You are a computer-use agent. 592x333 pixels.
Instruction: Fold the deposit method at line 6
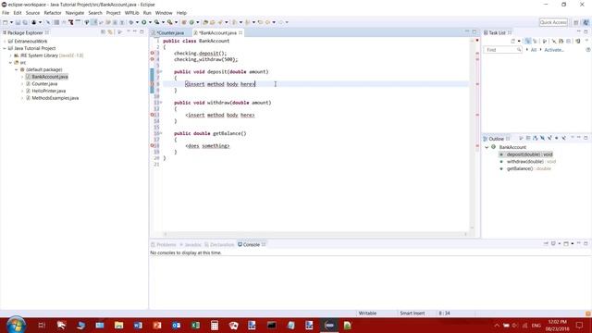161,72
